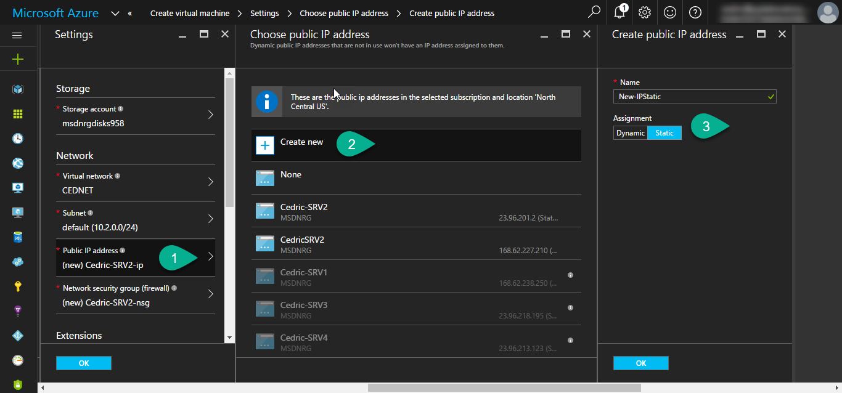Open portal settings gear icon

[x=645, y=12]
